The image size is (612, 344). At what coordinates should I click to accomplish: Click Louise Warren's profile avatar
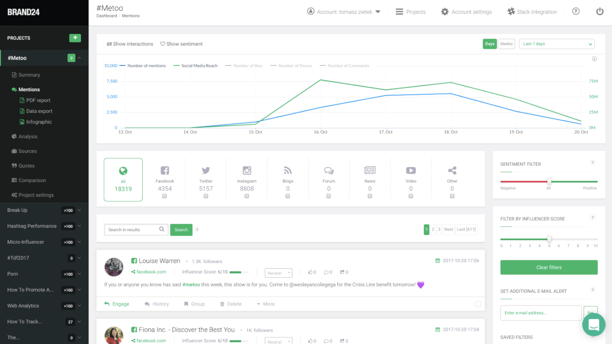pyautogui.click(x=113, y=267)
